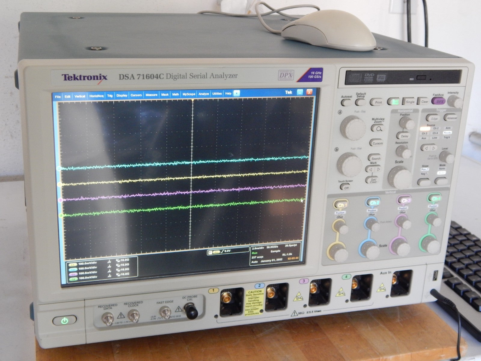
Task: Open the Utilities menu
Action: (x=217, y=94)
